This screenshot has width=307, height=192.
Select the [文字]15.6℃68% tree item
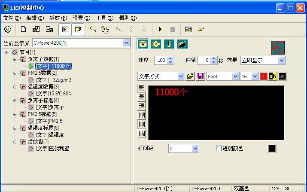(54, 94)
